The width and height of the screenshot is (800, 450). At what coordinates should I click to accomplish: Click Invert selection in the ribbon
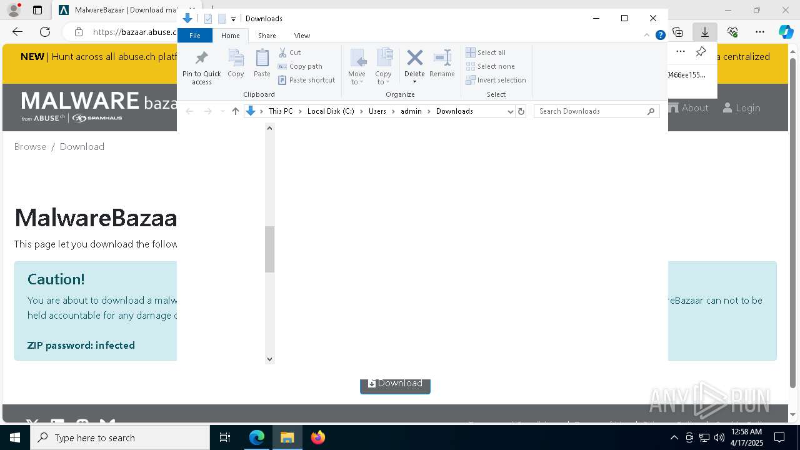496,80
